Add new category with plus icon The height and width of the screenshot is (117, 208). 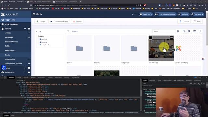point(29,37)
